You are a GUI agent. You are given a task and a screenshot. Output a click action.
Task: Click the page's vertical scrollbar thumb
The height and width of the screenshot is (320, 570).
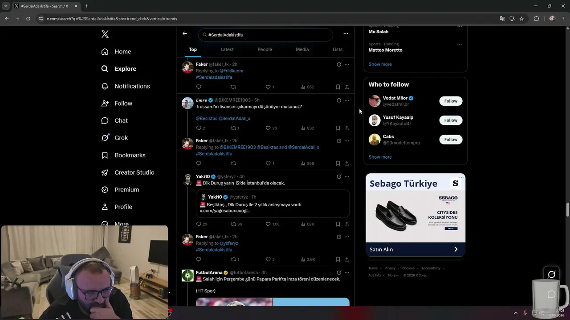click(567, 209)
